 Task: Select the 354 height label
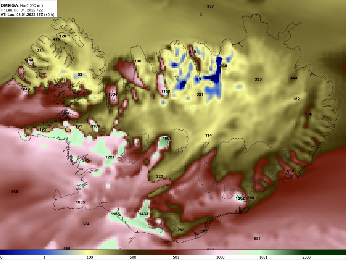click(x=251, y=198)
